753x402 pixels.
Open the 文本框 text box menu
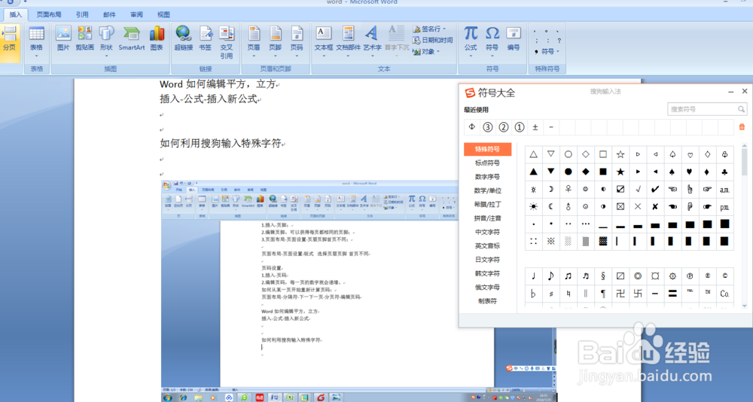click(x=324, y=41)
